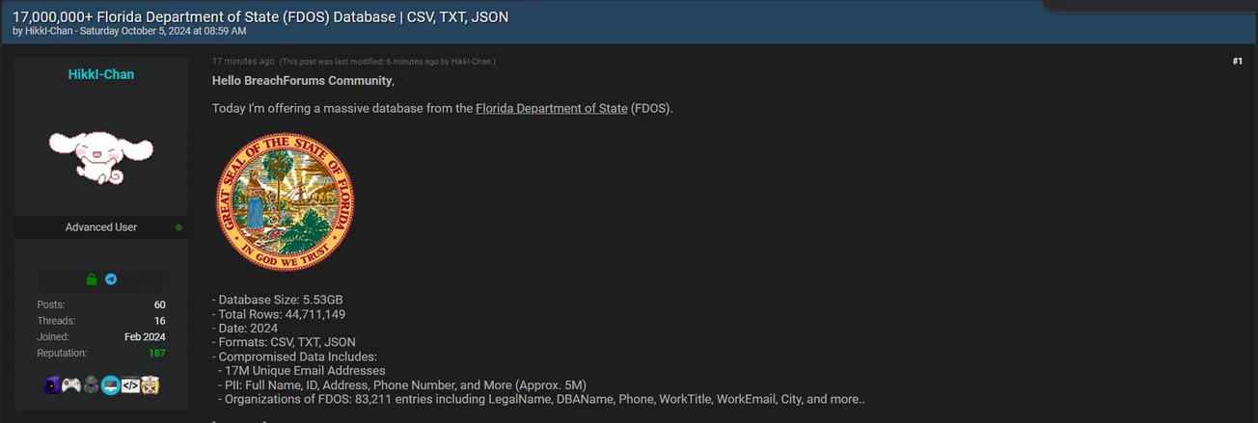Click the green reputation score 187
The image size is (1258, 423).
[155, 354]
